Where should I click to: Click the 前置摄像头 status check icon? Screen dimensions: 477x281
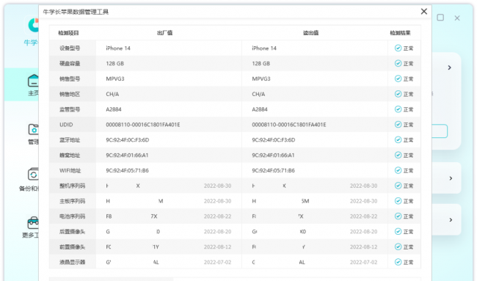point(398,247)
